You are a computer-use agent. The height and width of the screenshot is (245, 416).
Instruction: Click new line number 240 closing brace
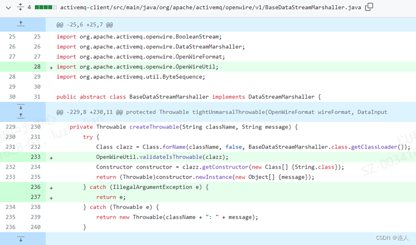click(x=36, y=227)
